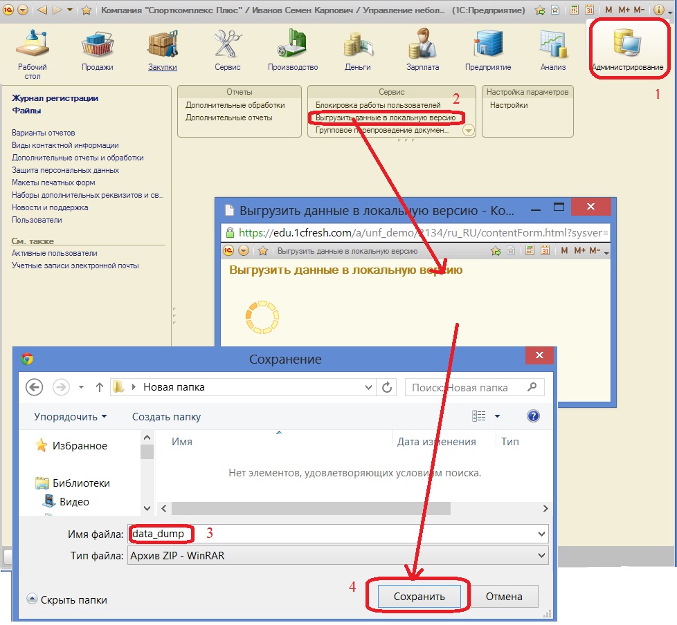Click the 1C menu icon in the popup window
The width and height of the screenshot is (677, 625).
[228, 250]
